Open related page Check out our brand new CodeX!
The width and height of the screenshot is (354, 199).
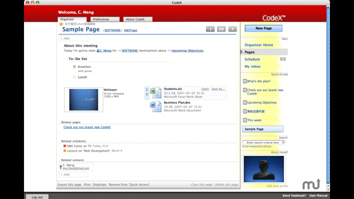pos(87,127)
